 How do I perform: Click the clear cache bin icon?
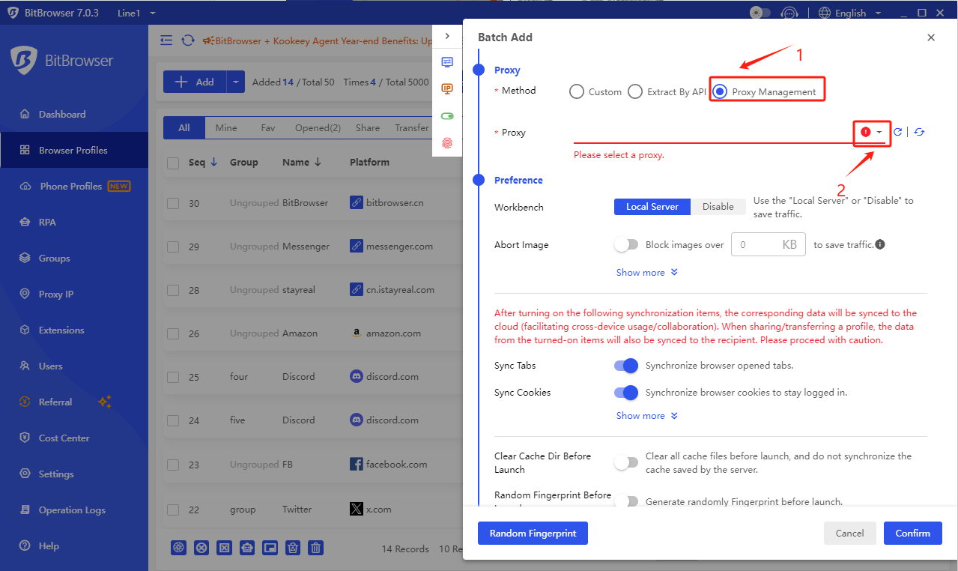click(294, 549)
